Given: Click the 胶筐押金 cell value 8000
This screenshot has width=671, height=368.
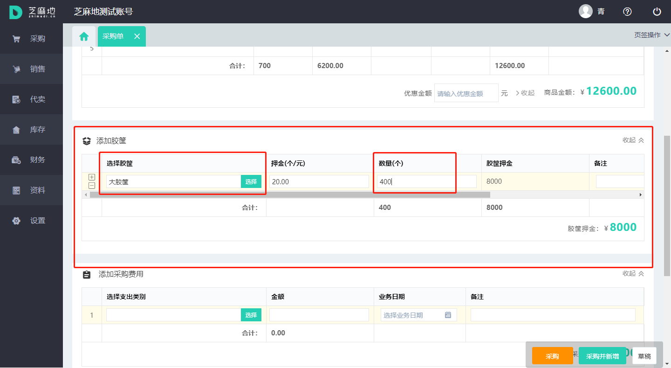Looking at the screenshot, I should point(494,181).
